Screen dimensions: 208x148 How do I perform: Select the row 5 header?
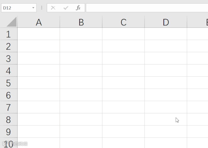coord(8,83)
